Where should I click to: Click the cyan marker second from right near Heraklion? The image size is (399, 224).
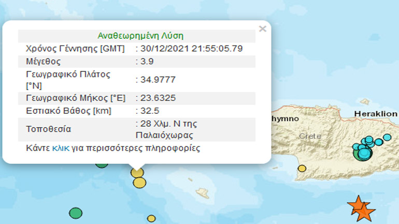tap(379, 142)
